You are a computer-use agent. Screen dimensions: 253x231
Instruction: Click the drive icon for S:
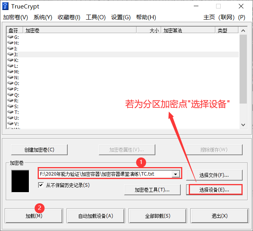coord(10,106)
